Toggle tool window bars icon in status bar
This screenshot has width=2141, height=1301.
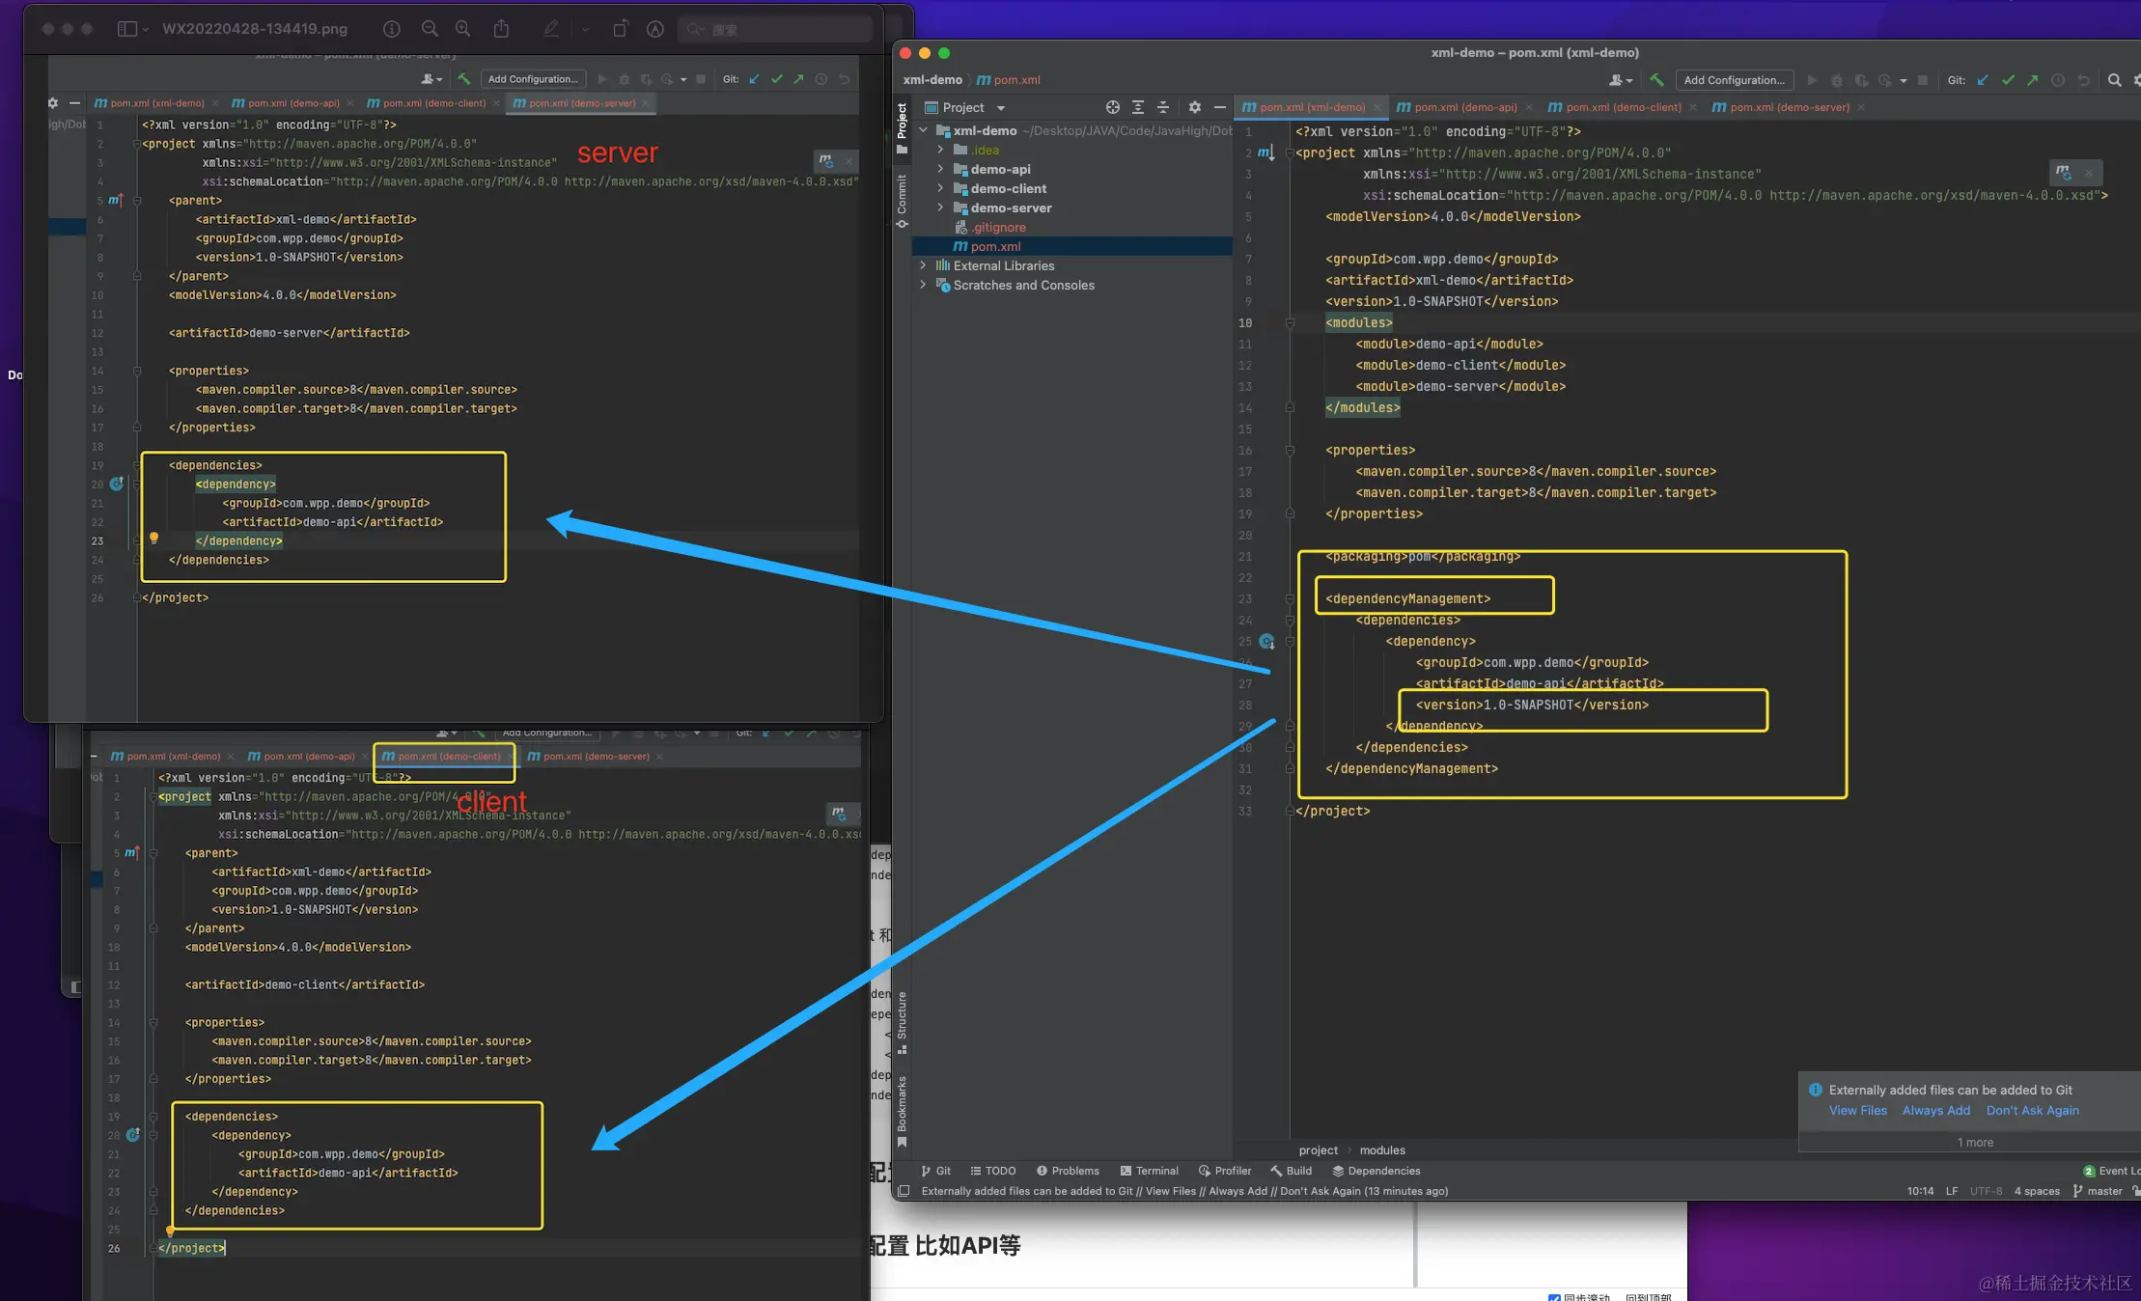[x=904, y=1191]
